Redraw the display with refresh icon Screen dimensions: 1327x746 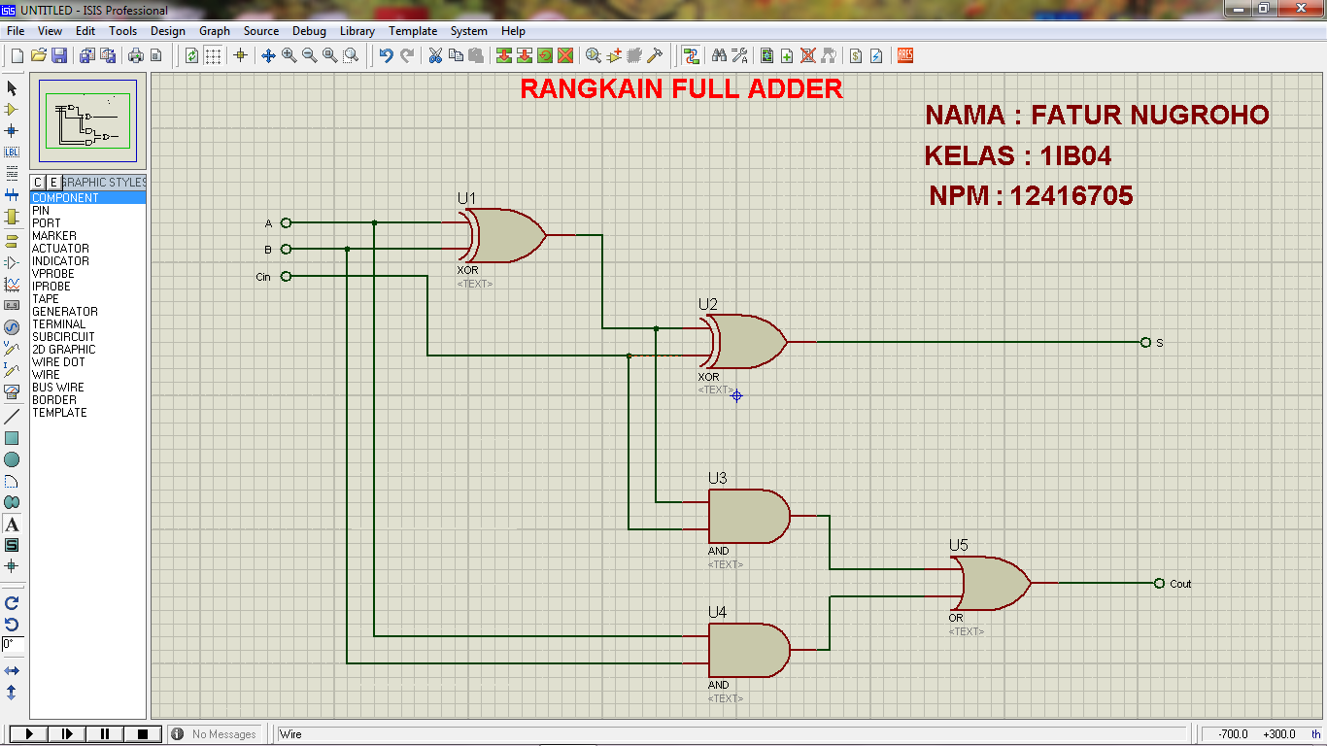pyautogui.click(x=191, y=55)
